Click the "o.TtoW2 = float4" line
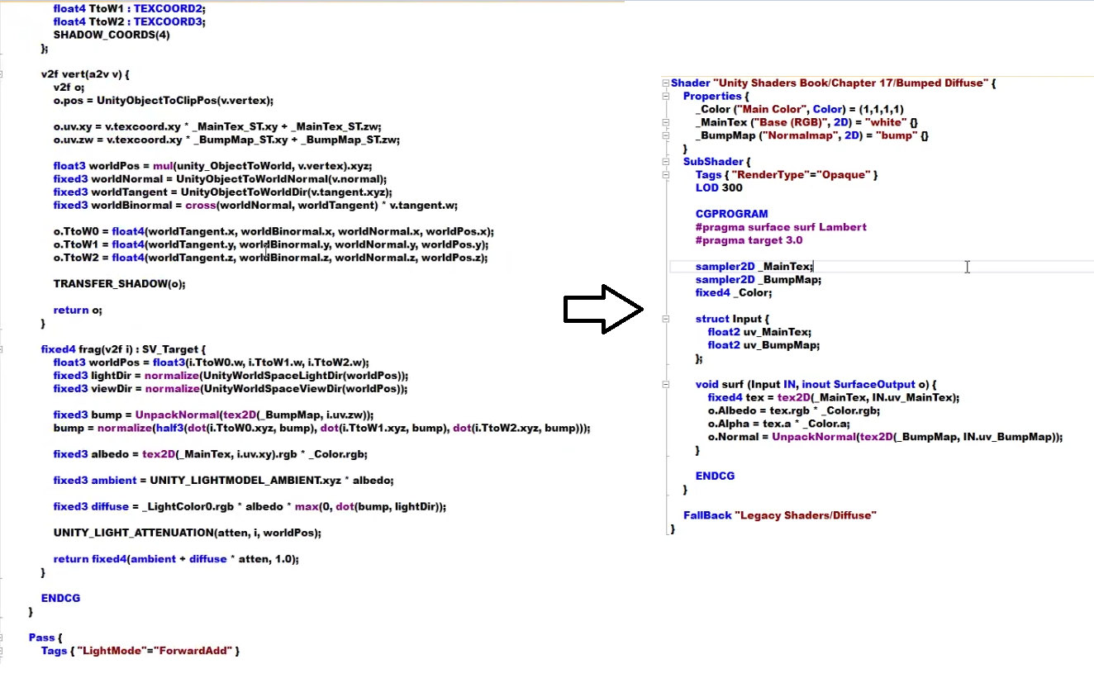Screen dimensions: 1094x678 270,258
